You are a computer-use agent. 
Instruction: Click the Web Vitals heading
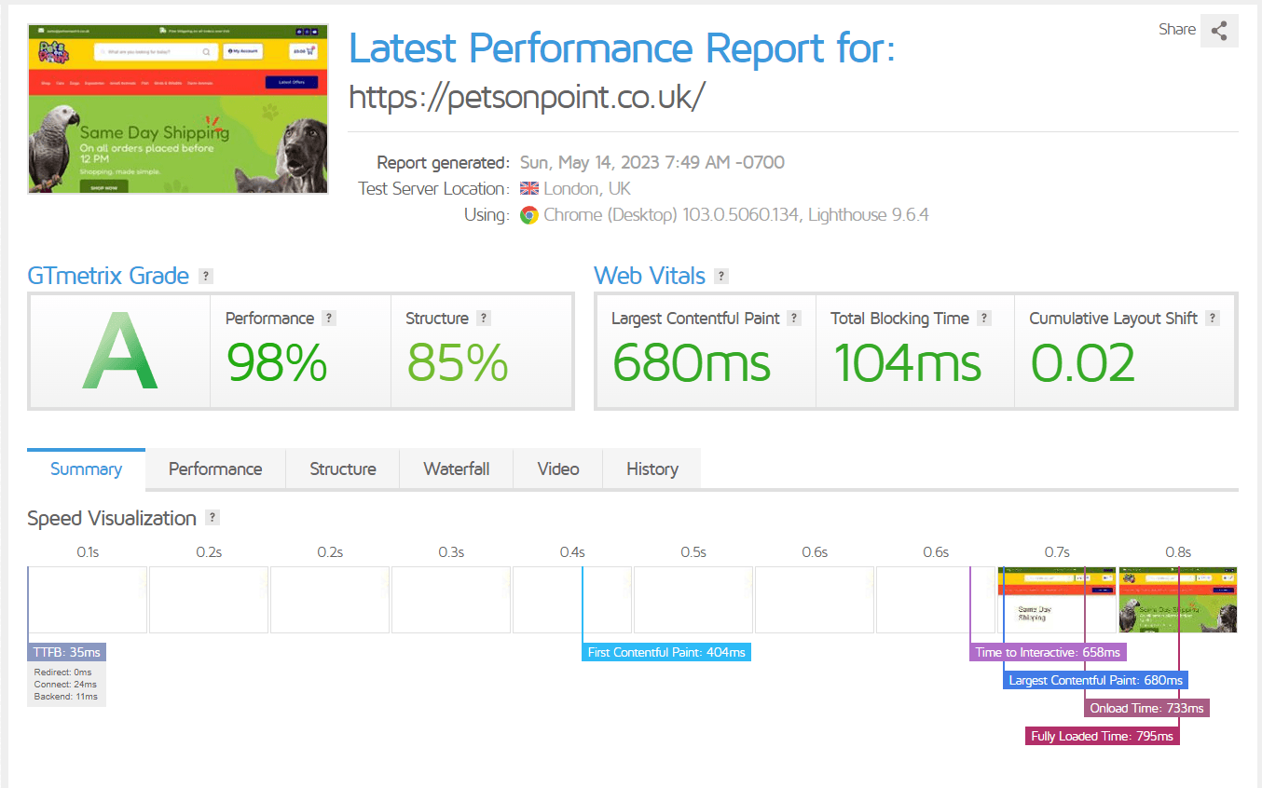pos(650,276)
